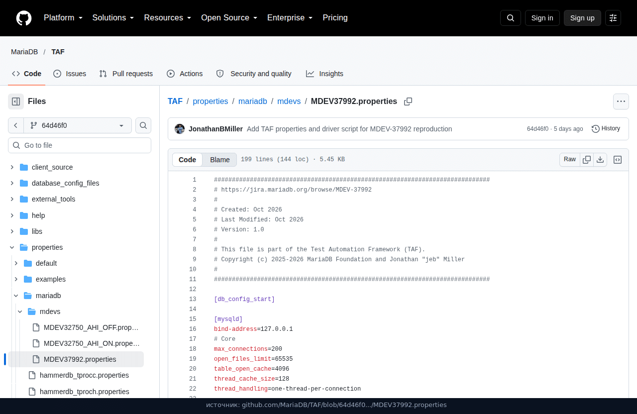The width and height of the screenshot is (637, 414).
Task: Open commit History with clock icon
Action: click(x=606, y=129)
